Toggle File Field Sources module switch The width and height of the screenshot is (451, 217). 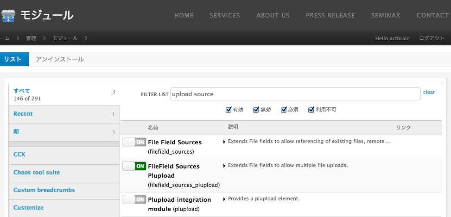click(x=134, y=142)
